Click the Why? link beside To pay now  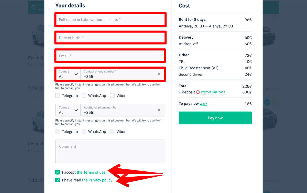pyautogui.click(x=203, y=104)
